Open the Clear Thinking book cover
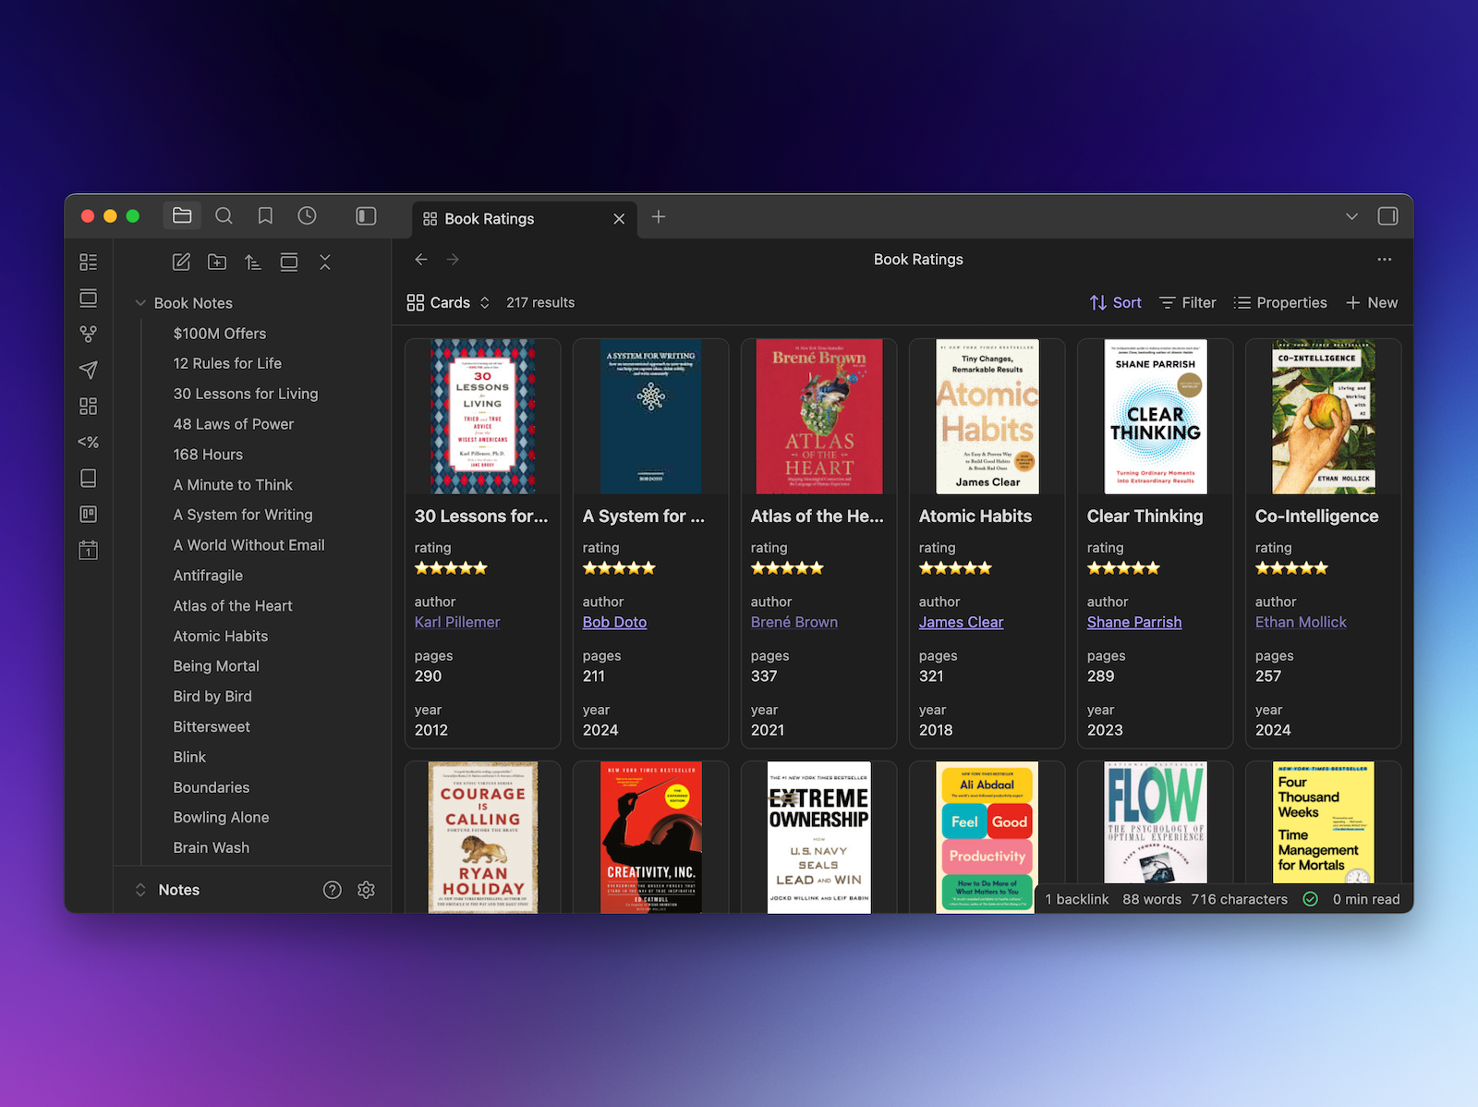 point(1155,417)
